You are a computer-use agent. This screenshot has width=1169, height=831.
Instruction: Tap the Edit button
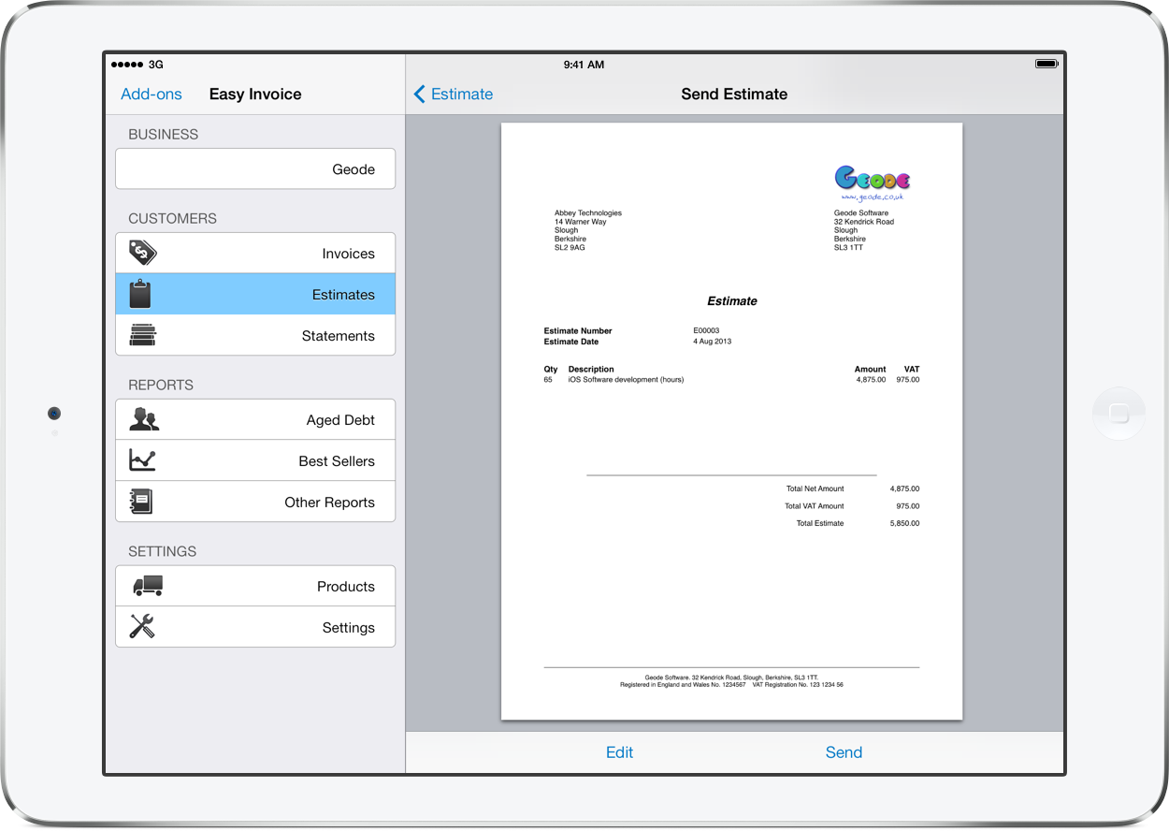619,752
